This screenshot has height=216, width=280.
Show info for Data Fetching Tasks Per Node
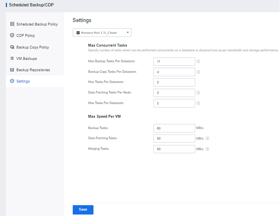198,93
